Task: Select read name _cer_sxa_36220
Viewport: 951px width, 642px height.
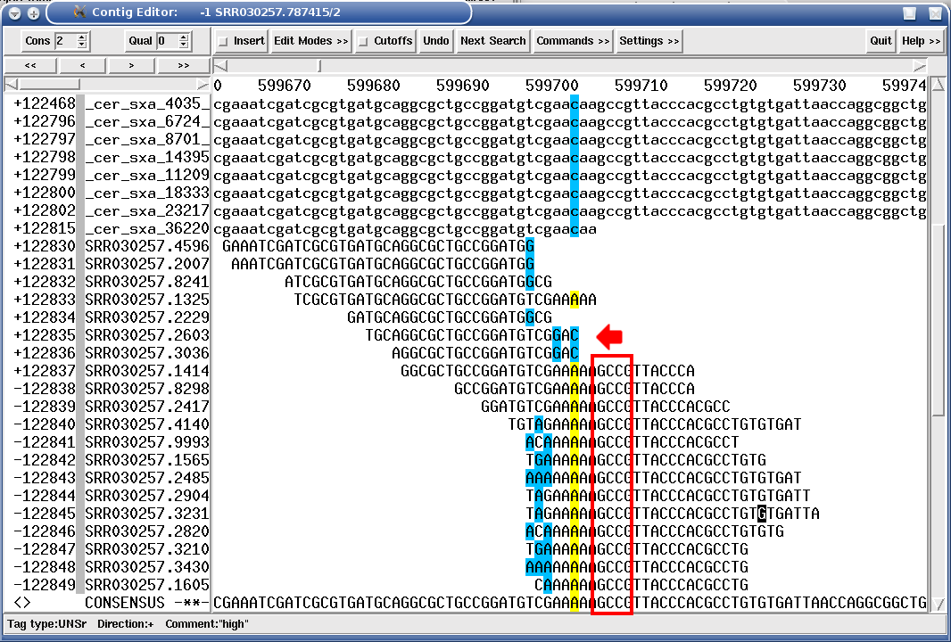Action: (147, 228)
